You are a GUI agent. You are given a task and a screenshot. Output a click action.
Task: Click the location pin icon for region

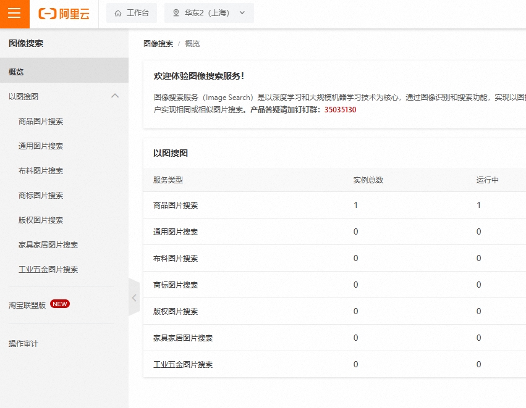click(x=176, y=13)
